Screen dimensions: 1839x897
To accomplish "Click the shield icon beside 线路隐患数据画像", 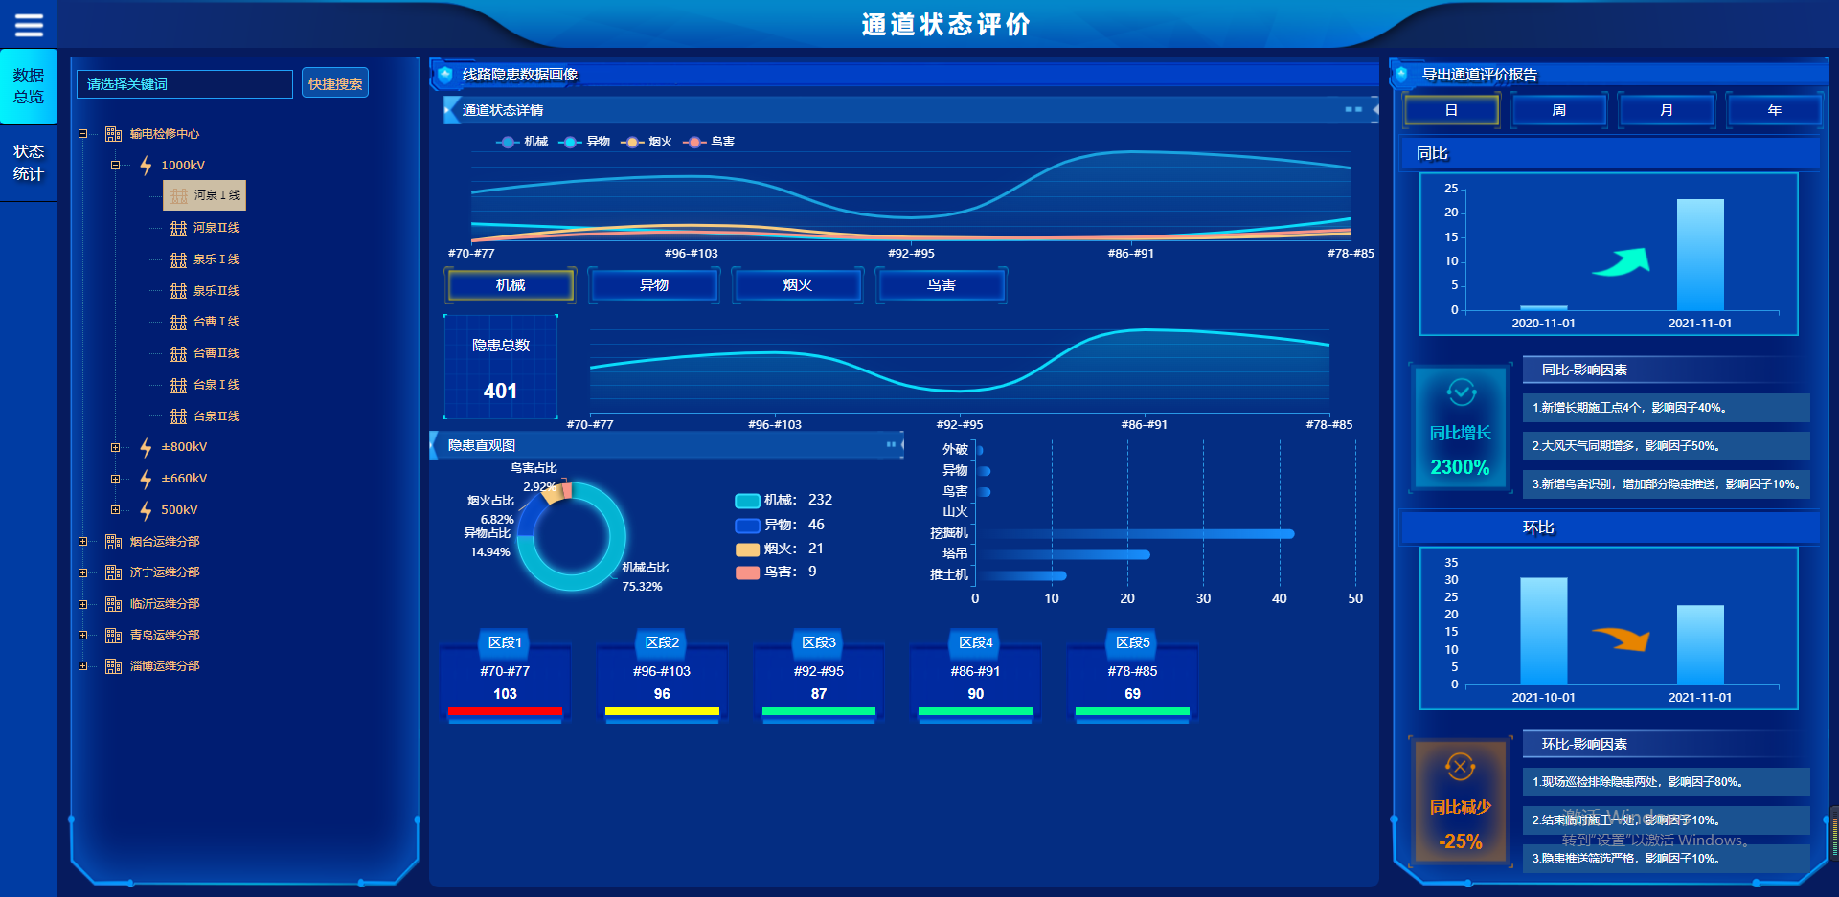I will pos(445,75).
